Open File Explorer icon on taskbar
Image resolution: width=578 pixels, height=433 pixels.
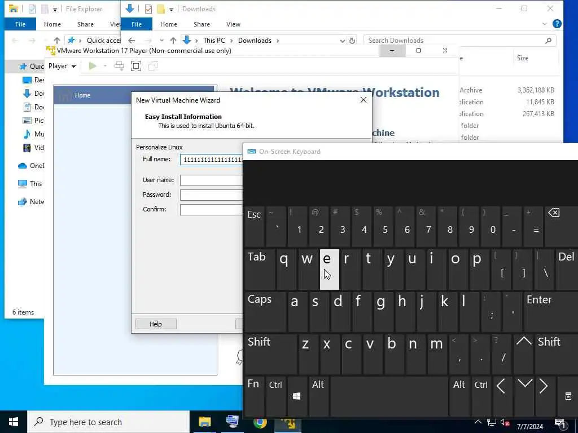coord(204,422)
